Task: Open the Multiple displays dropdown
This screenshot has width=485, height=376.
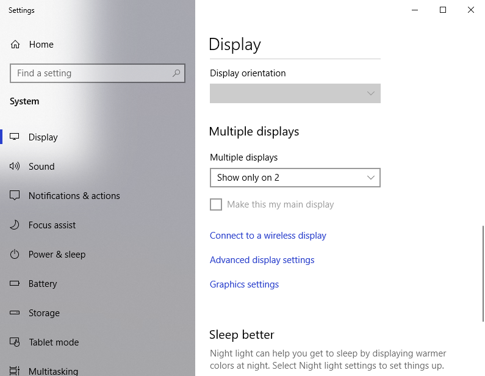Action: 295,178
